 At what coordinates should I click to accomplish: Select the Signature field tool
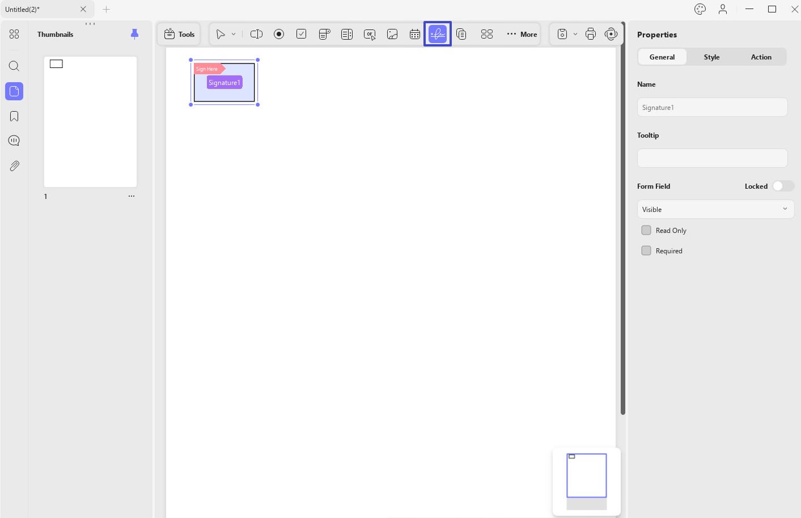point(437,34)
